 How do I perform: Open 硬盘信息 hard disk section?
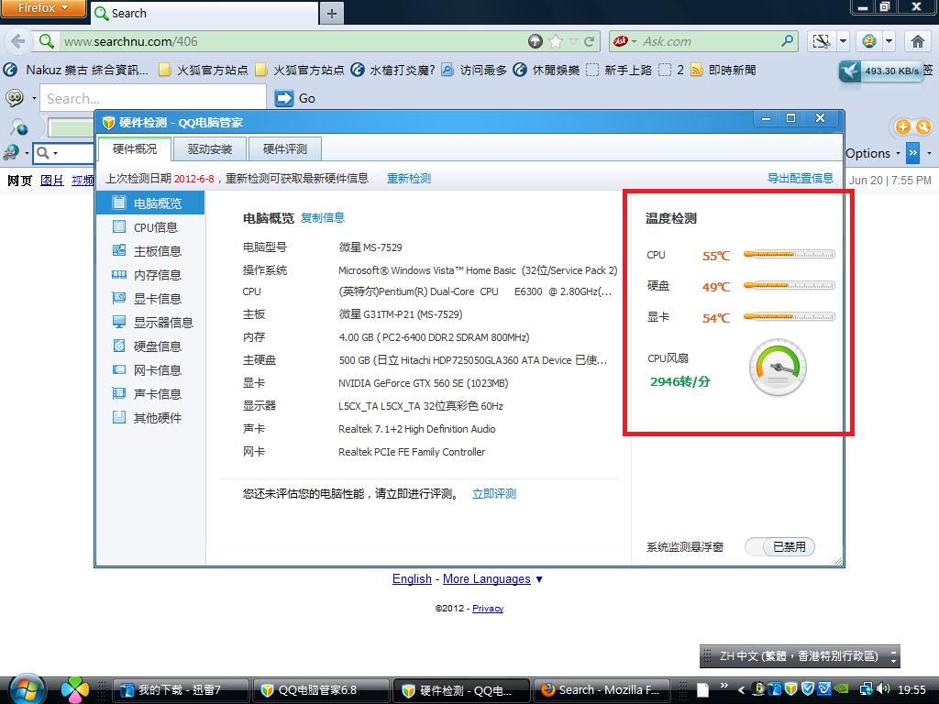[x=157, y=346]
